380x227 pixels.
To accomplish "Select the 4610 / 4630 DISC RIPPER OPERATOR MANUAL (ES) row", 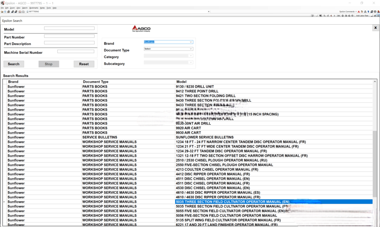I will [190, 192].
